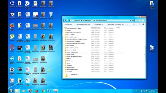The width and height of the screenshot is (166, 93).
Task: Show more toolbar commands chevron
Action: pos(127,24)
